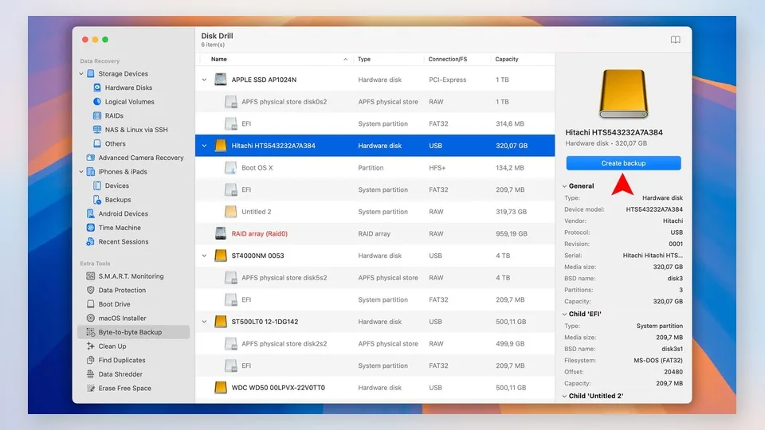Screen dimensions: 765x430
Task: Sort by the Capacity column header
Action: pos(507,59)
